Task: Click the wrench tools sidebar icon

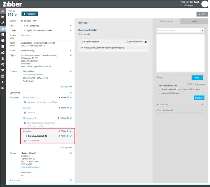Action: (3, 23)
